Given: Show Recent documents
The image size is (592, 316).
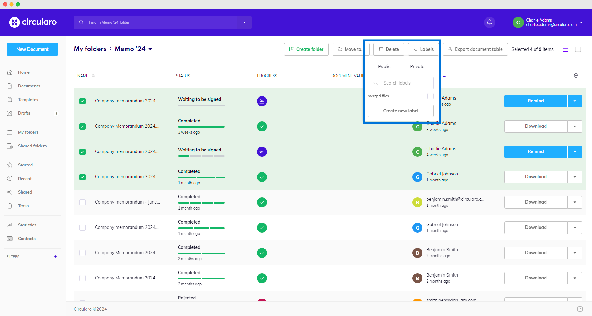Looking at the screenshot, I should pyautogui.click(x=25, y=179).
